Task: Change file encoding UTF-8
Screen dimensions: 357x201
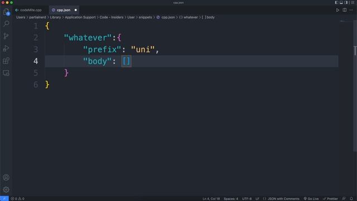Action: tap(247, 199)
